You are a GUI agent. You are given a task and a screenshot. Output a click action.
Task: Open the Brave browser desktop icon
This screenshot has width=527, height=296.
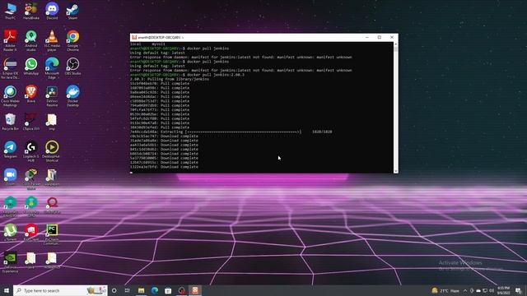31,94
